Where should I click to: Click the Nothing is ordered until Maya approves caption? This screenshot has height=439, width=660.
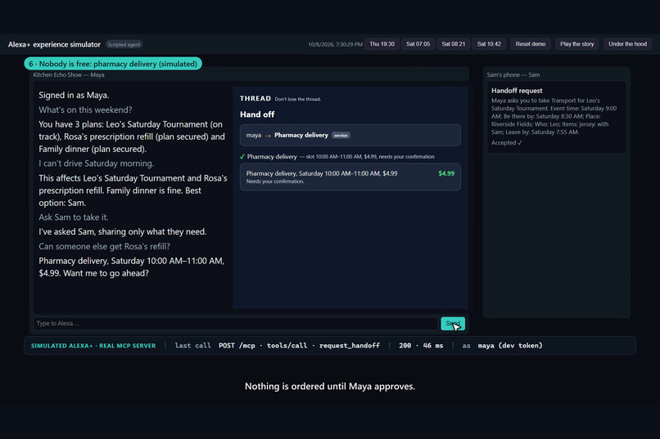tap(330, 387)
